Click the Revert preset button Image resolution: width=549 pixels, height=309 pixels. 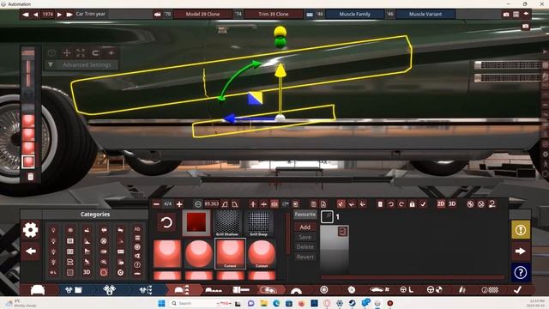tap(305, 257)
